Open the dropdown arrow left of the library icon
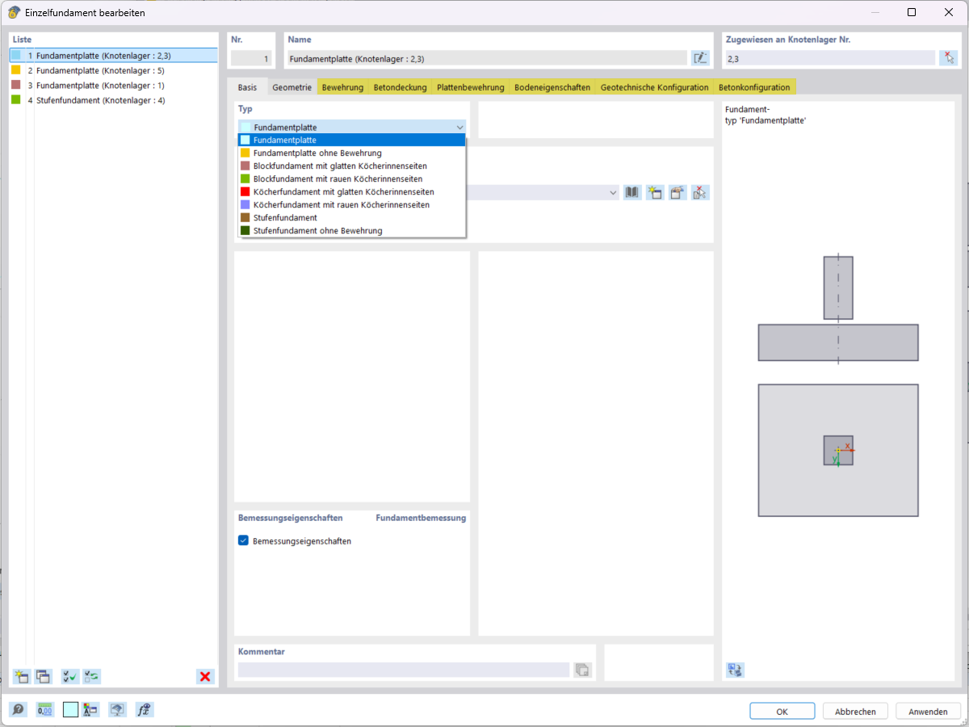The image size is (969, 727). tap(614, 192)
